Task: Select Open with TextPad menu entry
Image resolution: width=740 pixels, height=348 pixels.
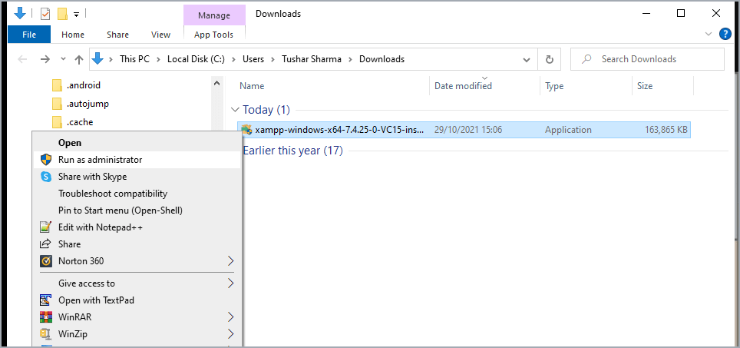Action: (96, 300)
